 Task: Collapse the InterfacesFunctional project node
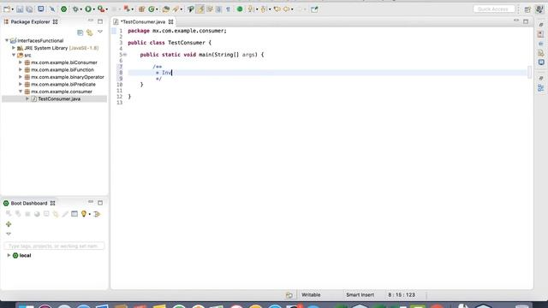[x=7, y=40]
